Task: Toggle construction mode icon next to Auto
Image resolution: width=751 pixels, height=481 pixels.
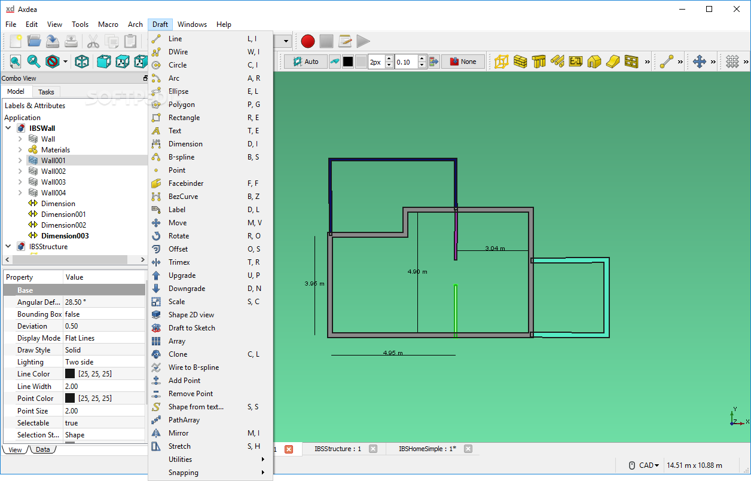Action: 335,62
